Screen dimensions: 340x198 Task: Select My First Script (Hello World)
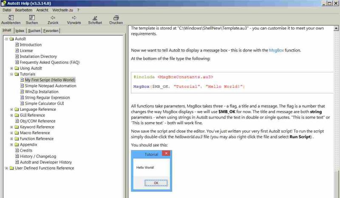point(50,80)
